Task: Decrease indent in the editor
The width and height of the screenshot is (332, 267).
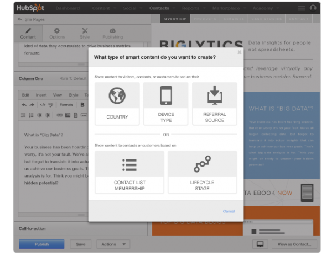Action: tap(39, 115)
